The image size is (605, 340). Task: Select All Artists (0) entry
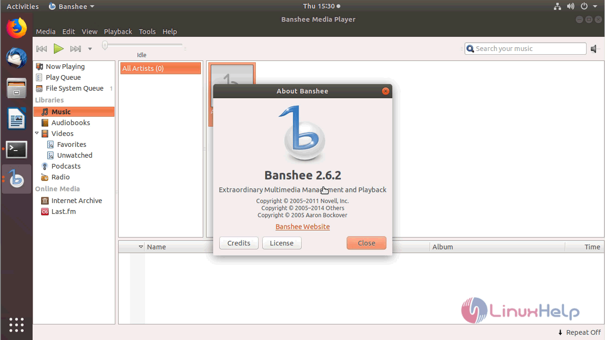coord(161,68)
